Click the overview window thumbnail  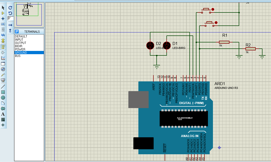point(29,15)
